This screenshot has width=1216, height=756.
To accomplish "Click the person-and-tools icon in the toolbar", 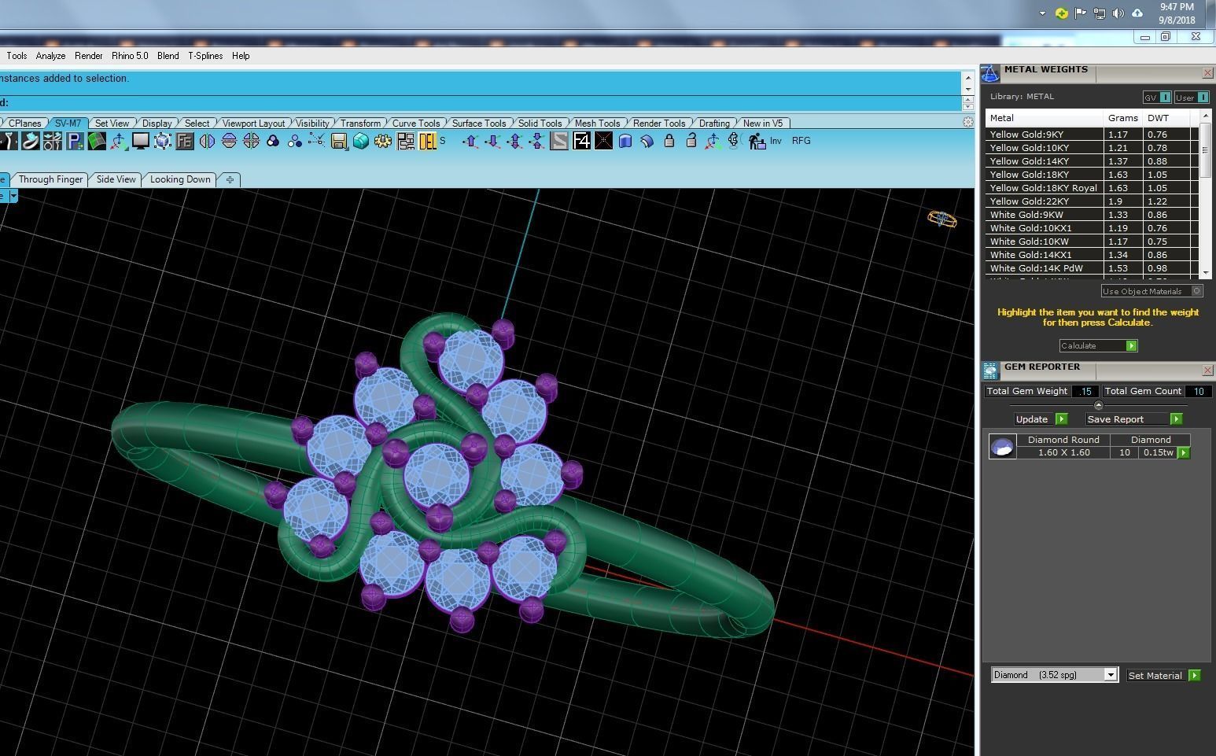I will tap(52, 141).
